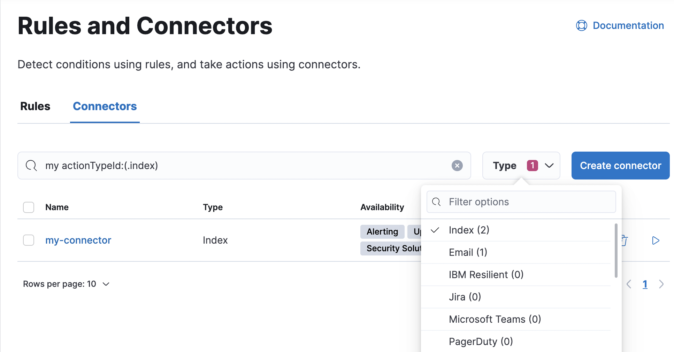674x352 pixels.
Task: Switch to the Rules tab
Action: [35, 106]
